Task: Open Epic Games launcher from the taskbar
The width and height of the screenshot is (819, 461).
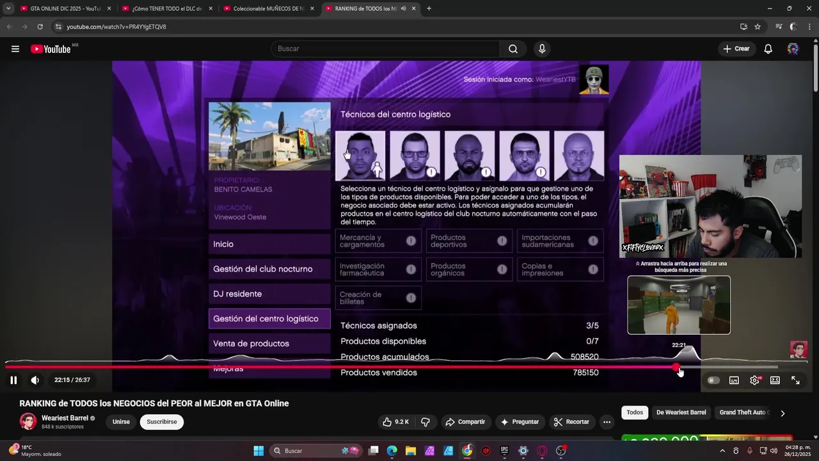Action: 504,451
